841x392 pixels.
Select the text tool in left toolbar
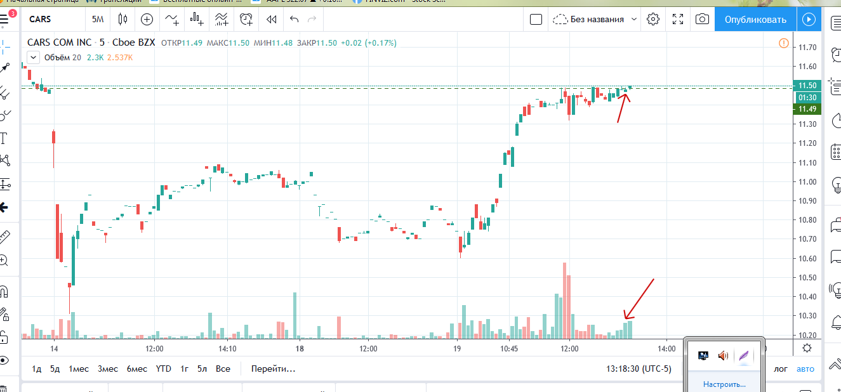click(x=4, y=138)
